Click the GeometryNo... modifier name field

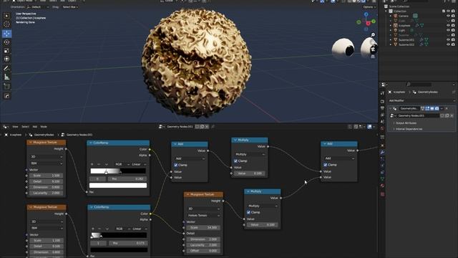click(409, 108)
